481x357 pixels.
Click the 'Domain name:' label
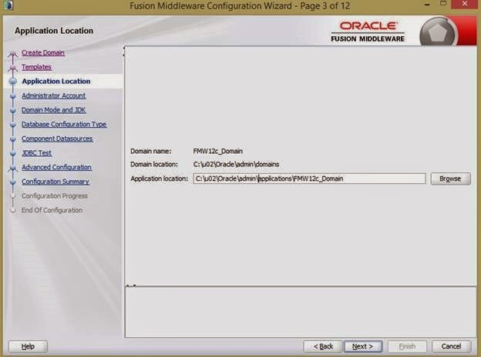point(150,151)
